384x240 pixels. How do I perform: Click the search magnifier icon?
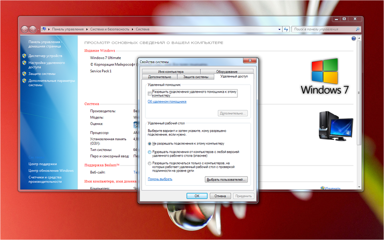pyautogui.click(x=357, y=29)
